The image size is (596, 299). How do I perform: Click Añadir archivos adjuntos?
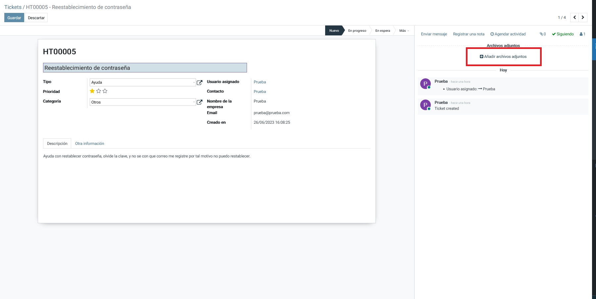503,57
